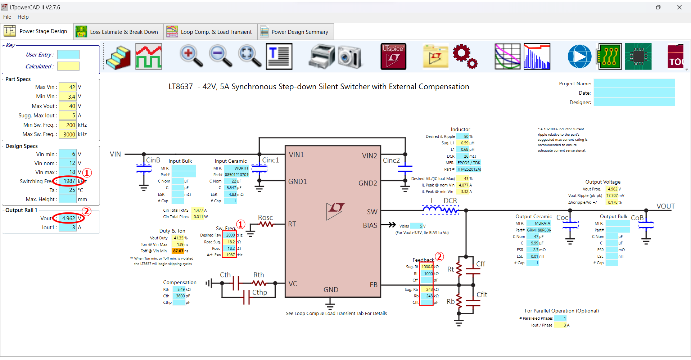Export to LTspice via toolbar icon
The width and height of the screenshot is (691, 360).
pyautogui.click(x=393, y=57)
